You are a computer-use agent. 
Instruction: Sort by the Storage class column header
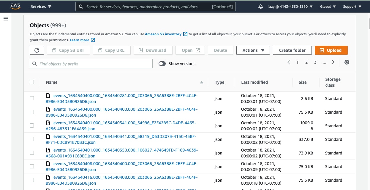click(x=333, y=82)
